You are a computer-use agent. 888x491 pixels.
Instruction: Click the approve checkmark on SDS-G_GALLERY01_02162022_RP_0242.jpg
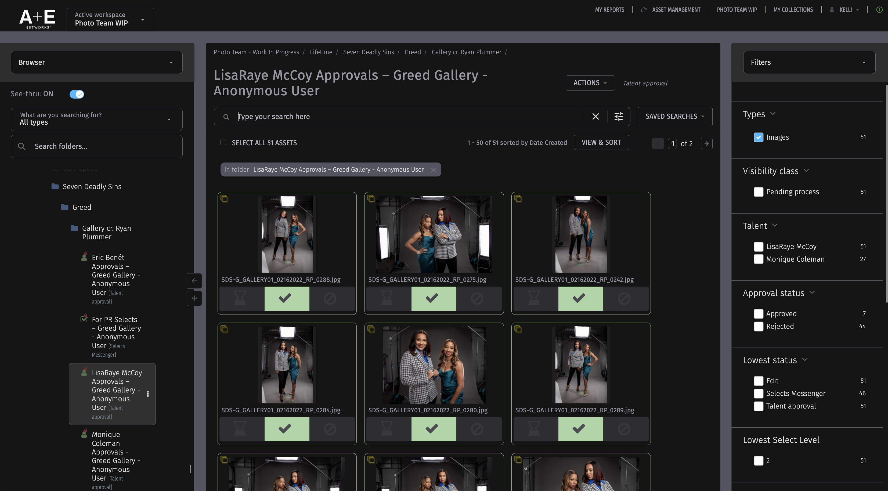[x=579, y=299]
